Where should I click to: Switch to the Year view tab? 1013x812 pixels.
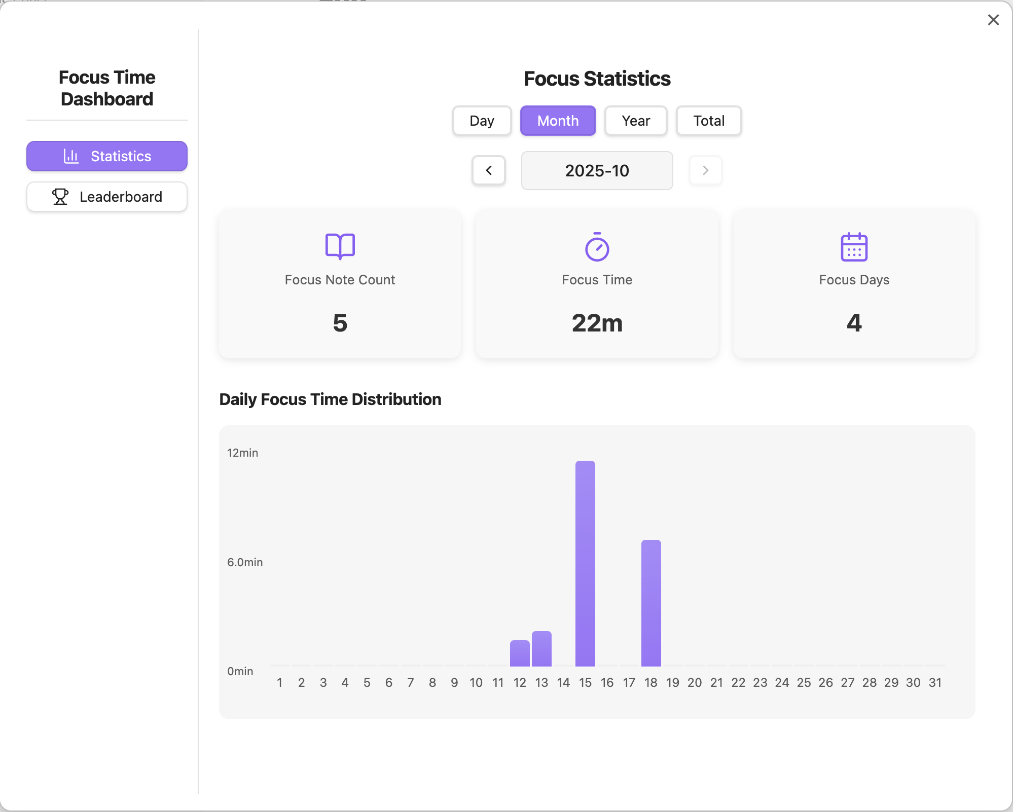pos(636,121)
